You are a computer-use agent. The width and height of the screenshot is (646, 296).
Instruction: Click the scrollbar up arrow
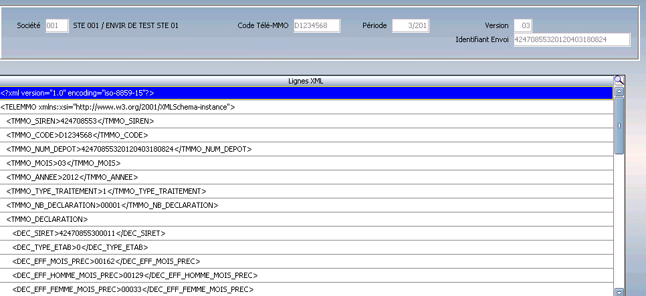619,92
